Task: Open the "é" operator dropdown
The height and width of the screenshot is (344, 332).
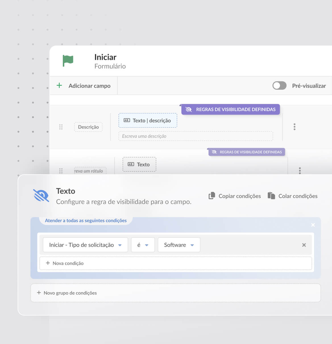Action: pos(143,245)
